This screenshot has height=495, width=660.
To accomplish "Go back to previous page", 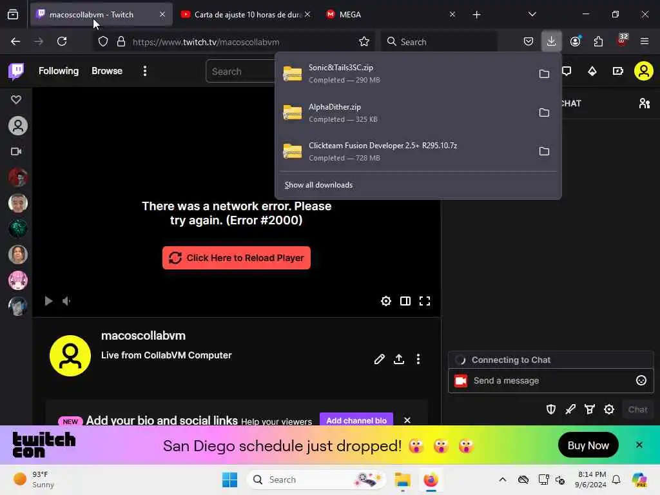I will coord(15,41).
